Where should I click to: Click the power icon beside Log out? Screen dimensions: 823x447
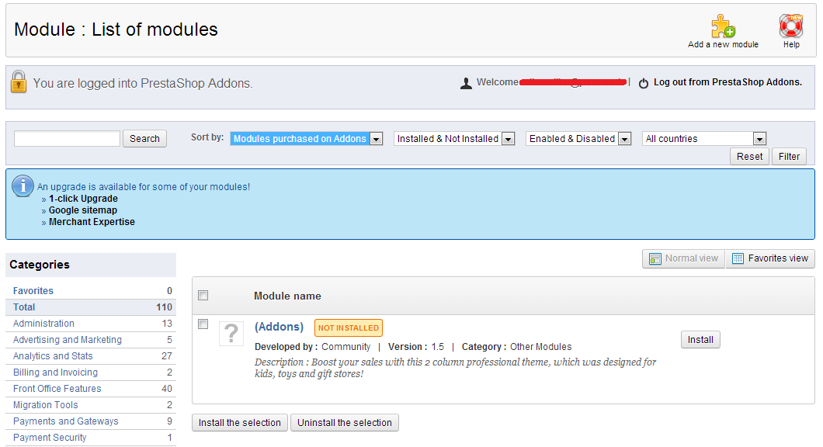point(644,83)
